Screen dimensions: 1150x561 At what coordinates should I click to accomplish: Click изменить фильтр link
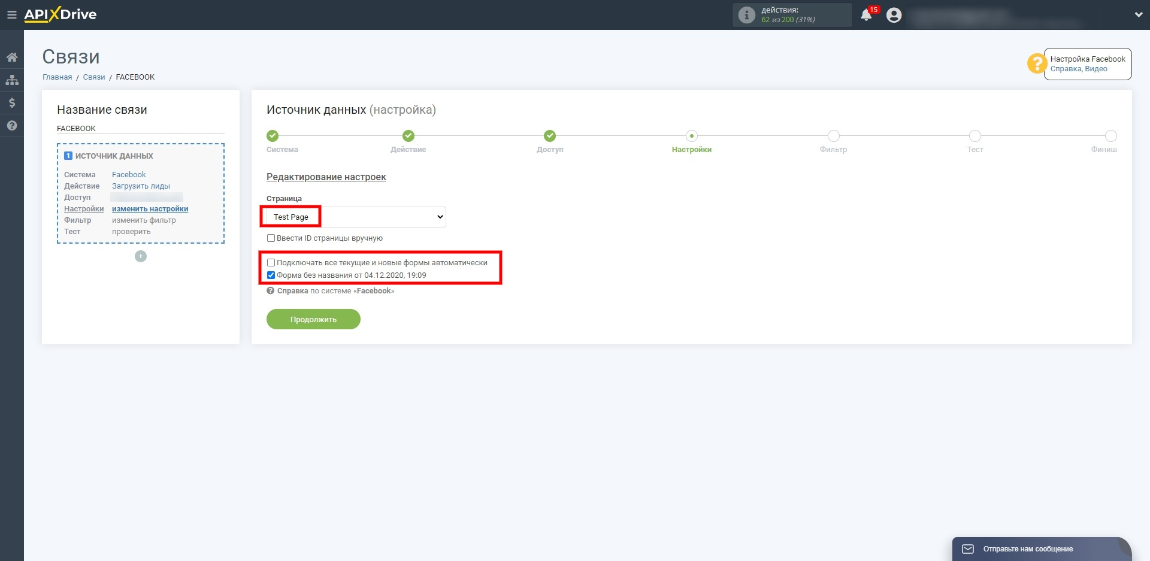click(x=144, y=220)
